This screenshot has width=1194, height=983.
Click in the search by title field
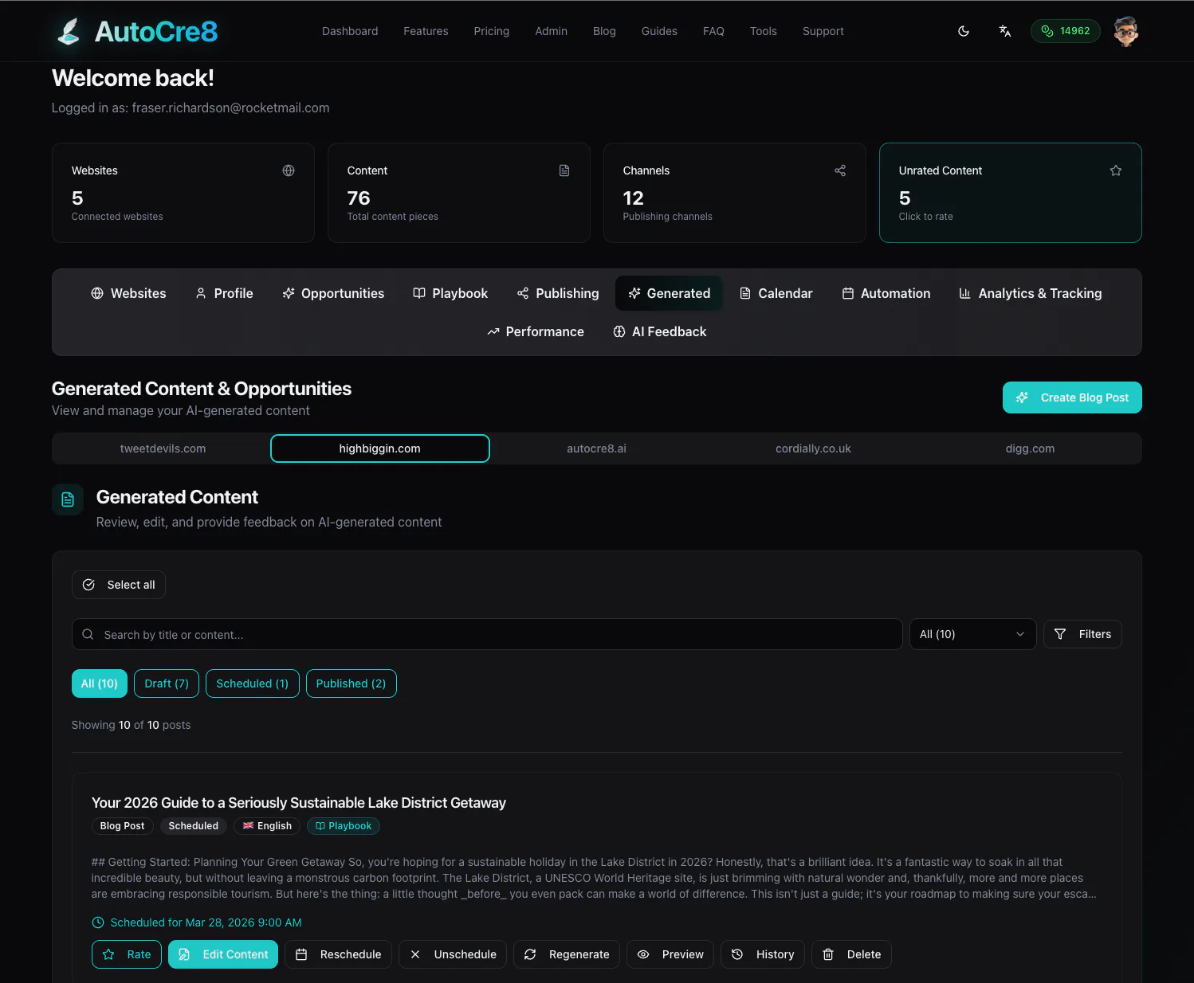point(487,634)
